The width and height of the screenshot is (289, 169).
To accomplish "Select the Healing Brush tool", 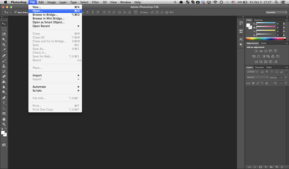I will [x=4, y=56].
